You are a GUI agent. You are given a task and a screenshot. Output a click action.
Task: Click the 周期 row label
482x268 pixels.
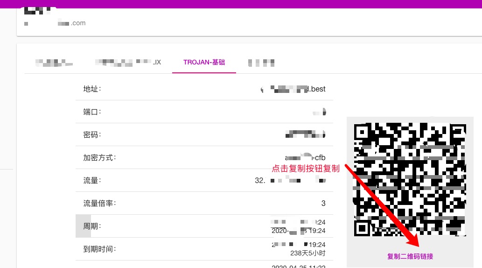tap(92, 226)
